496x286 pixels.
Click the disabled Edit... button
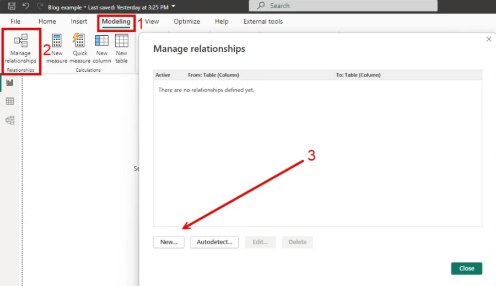click(x=260, y=242)
